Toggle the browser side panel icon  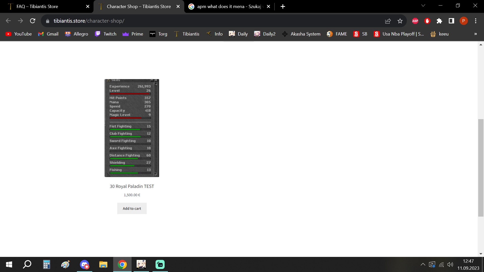click(451, 21)
